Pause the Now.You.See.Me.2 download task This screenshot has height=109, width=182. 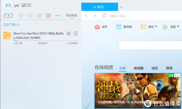76,34
